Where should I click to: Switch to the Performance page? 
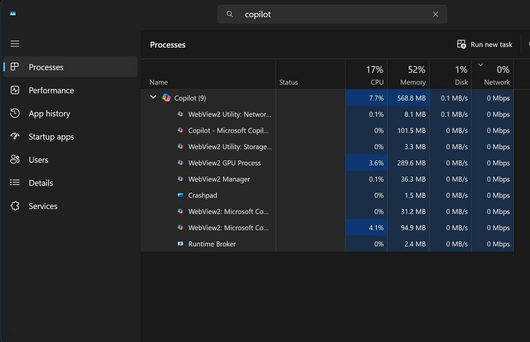point(70,90)
